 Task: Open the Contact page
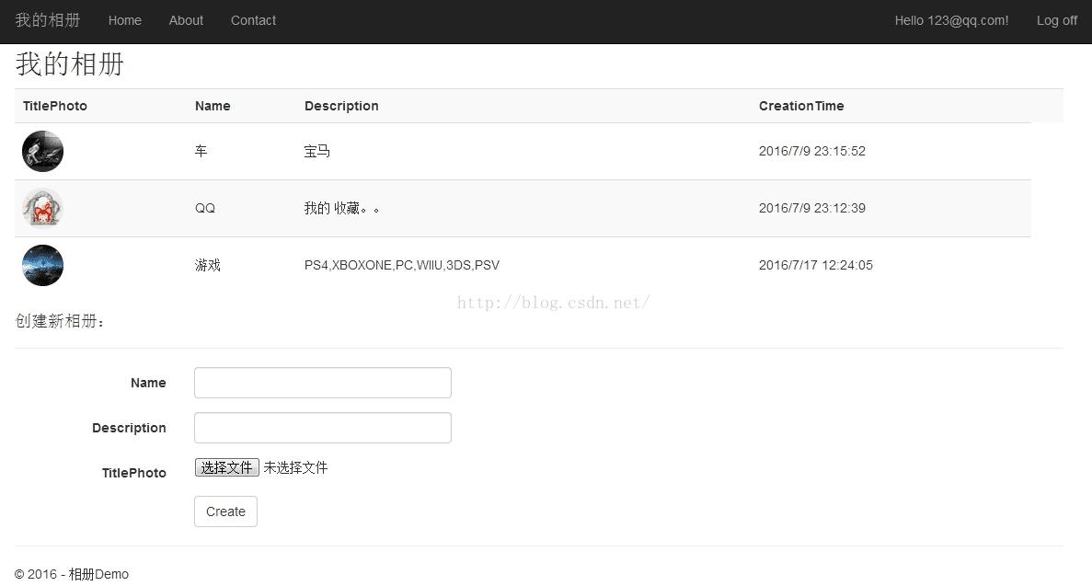point(253,20)
